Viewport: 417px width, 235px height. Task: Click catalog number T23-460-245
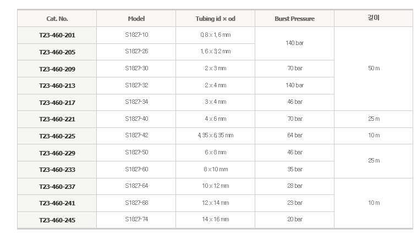[57, 220]
